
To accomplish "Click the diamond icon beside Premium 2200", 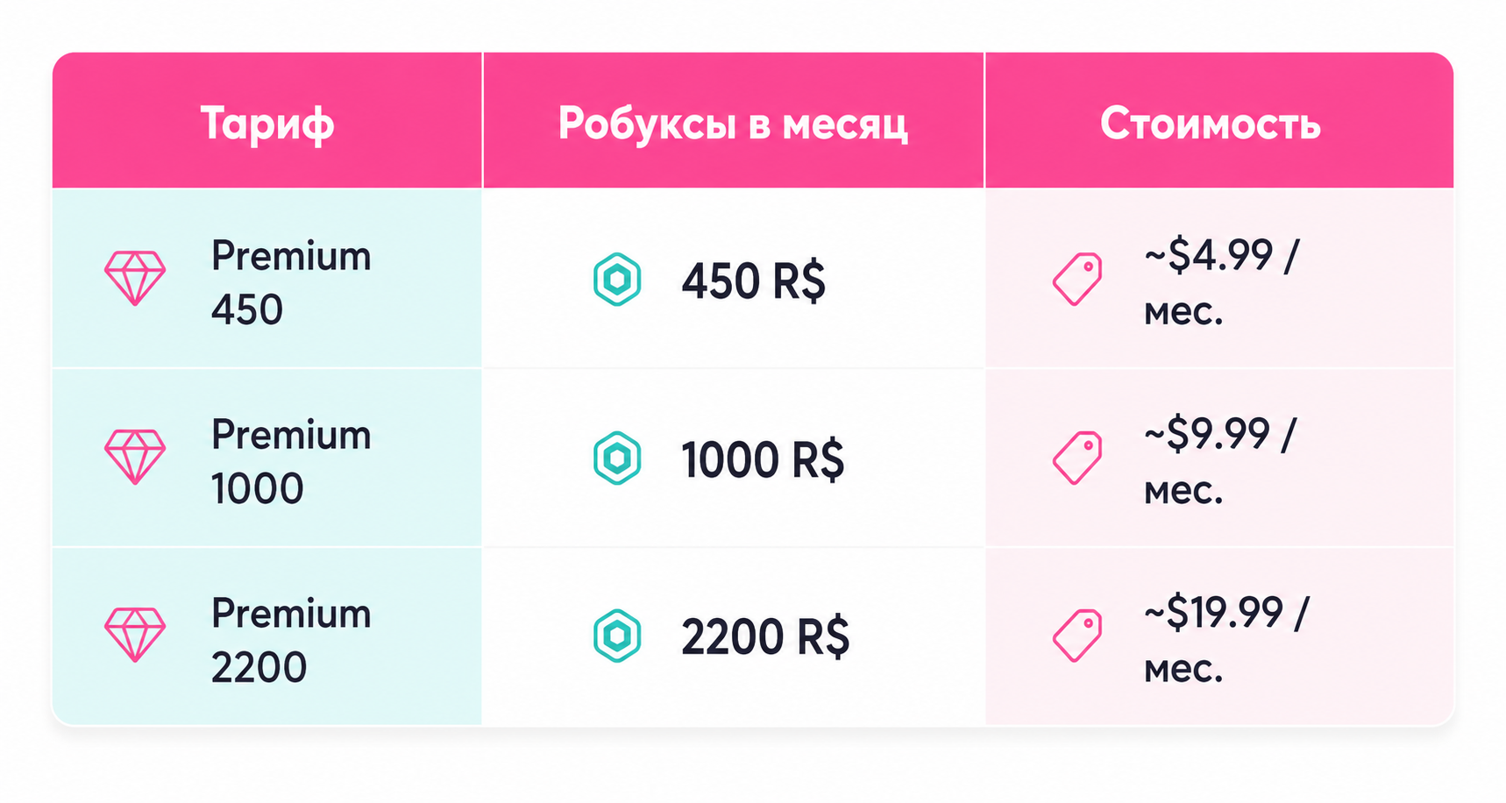I will point(135,635).
